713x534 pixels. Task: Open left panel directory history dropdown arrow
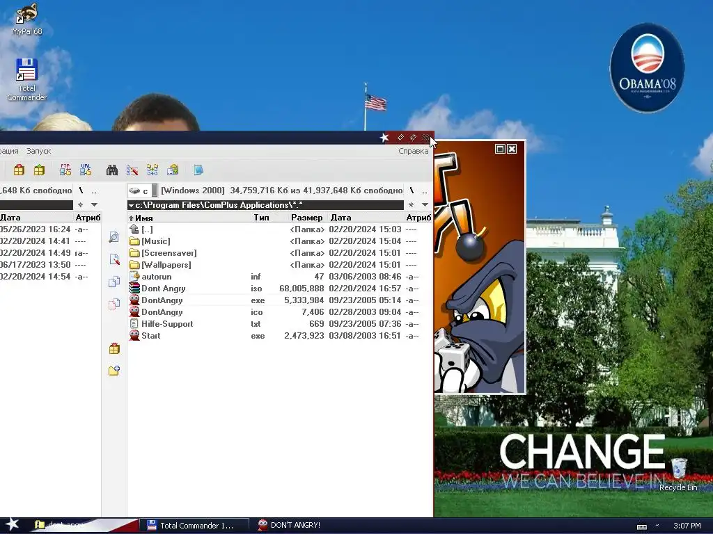[x=94, y=205]
